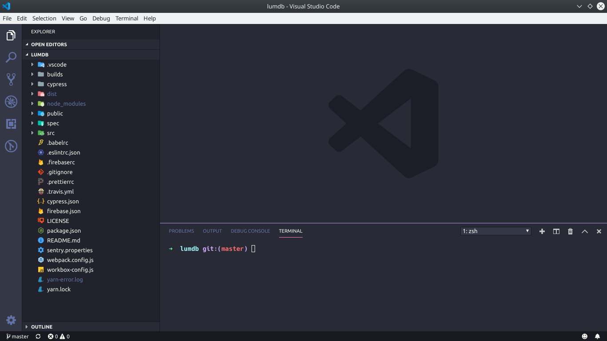Open the firebase.json file
Screen dimensions: 607x341
coord(91,211)
